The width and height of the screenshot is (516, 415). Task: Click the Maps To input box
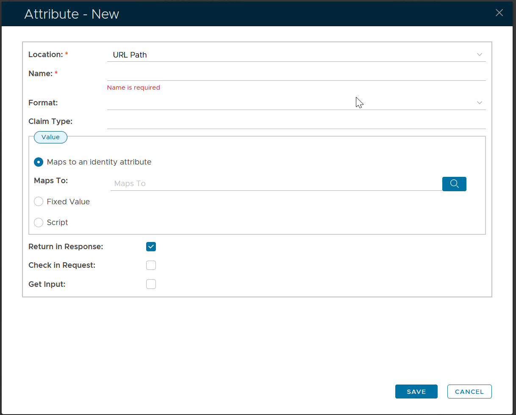(276, 184)
